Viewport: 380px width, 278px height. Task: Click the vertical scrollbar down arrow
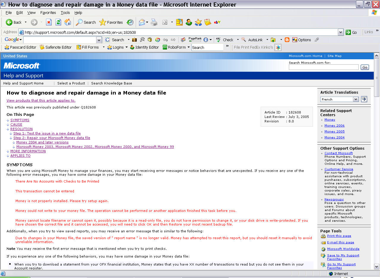point(377,266)
